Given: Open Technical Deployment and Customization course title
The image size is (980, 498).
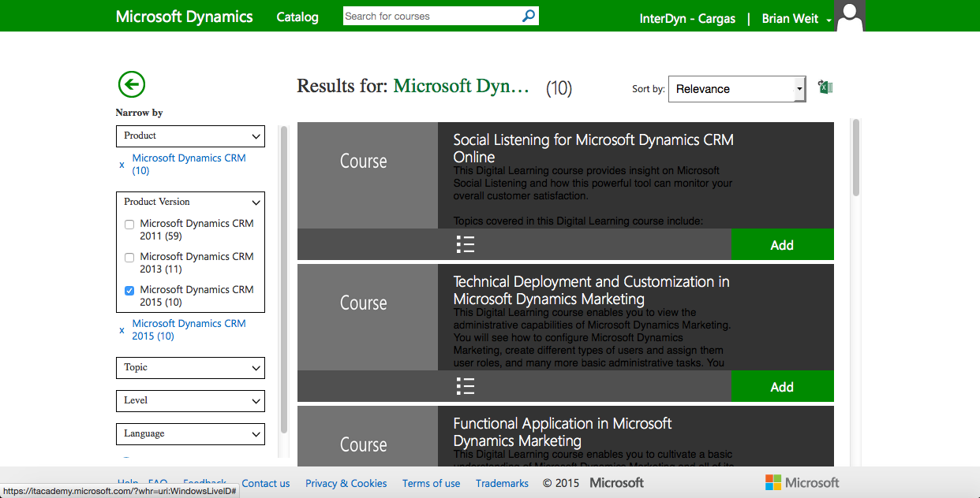Looking at the screenshot, I should point(591,290).
